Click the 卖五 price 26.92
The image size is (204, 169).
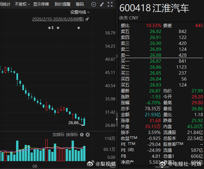click(x=155, y=31)
